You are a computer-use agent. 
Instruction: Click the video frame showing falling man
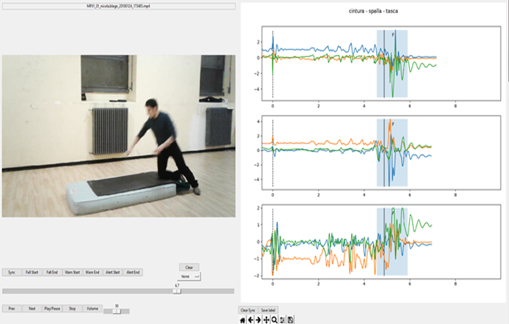pyautogui.click(x=119, y=136)
